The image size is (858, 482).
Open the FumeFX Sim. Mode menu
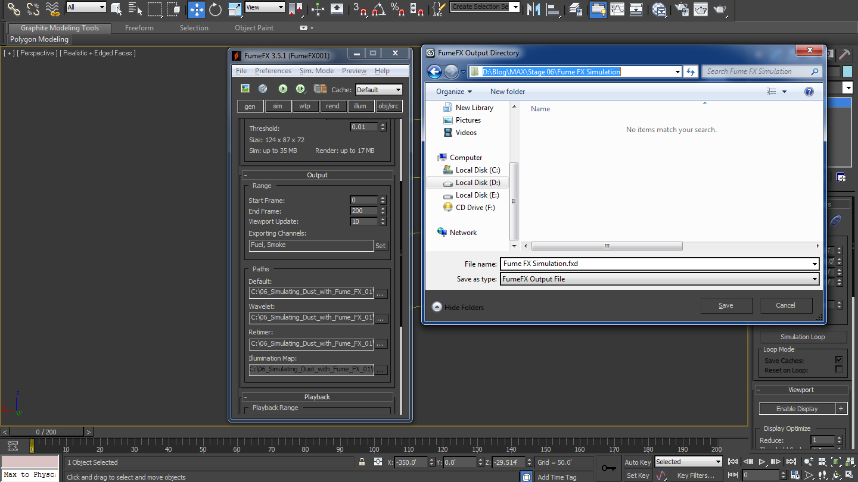click(x=316, y=71)
